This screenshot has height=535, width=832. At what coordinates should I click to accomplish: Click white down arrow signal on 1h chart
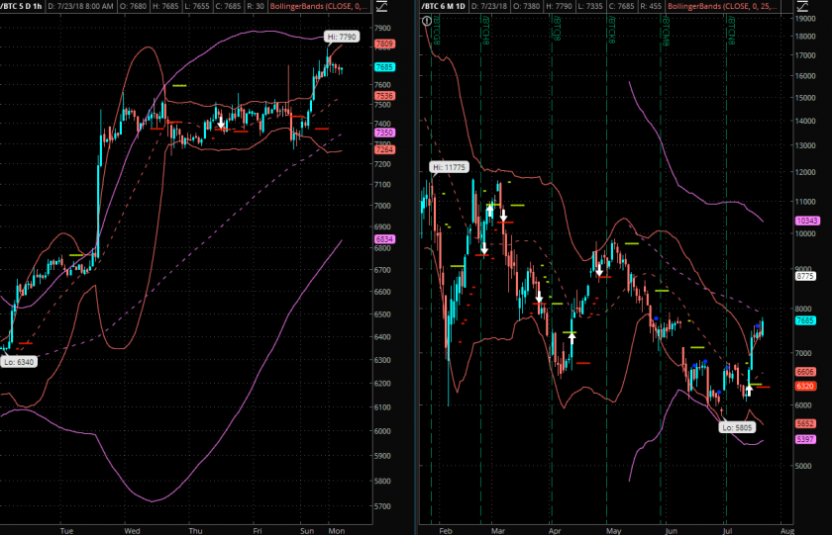pos(221,125)
